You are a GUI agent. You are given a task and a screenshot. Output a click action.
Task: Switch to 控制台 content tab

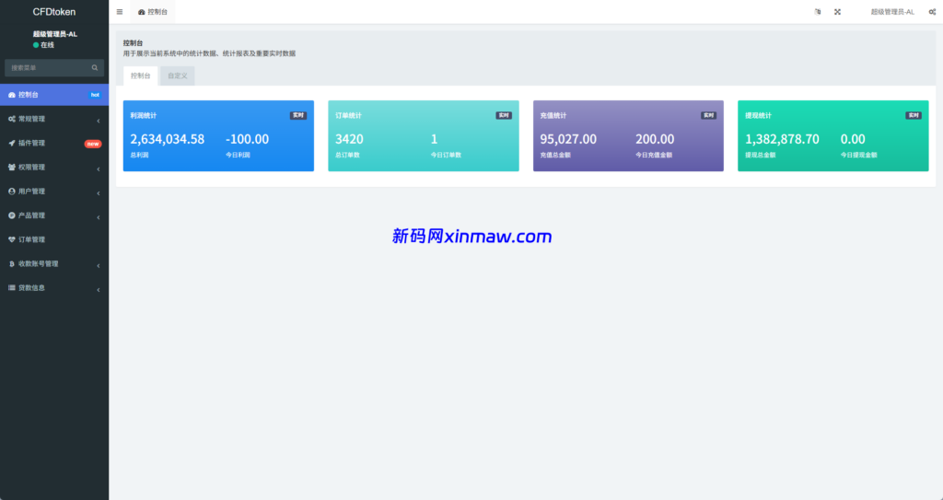pyautogui.click(x=140, y=76)
